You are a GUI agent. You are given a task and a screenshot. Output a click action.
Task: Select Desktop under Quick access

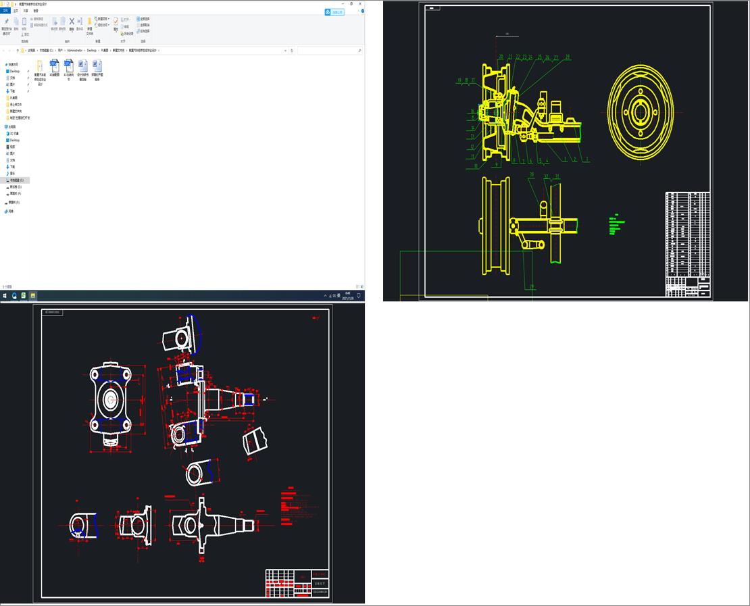[13, 71]
